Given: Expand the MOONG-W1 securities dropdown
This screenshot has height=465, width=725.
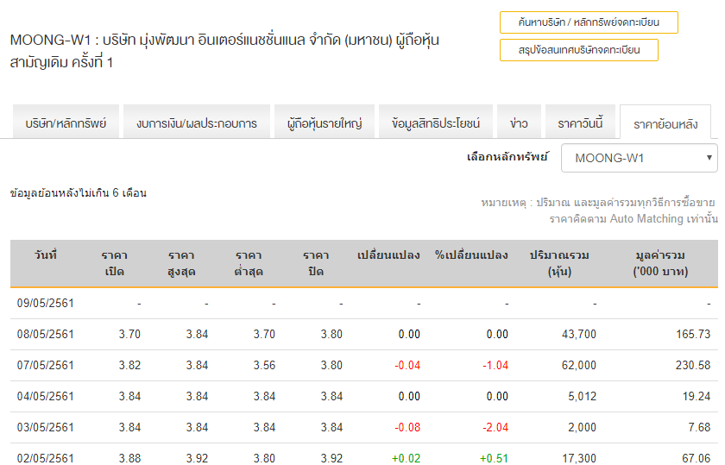Looking at the screenshot, I should click(639, 158).
